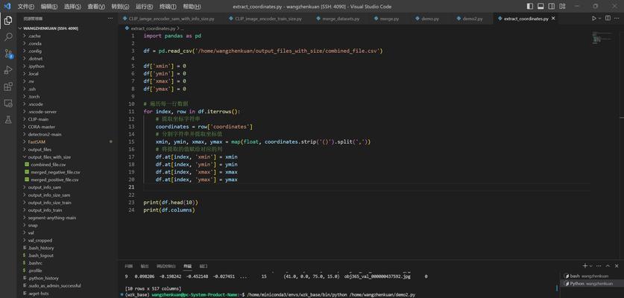This screenshot has height=298, width=624.
Task: Customize the editor layout
Action: pyautogui.click(x=562, y=7)
